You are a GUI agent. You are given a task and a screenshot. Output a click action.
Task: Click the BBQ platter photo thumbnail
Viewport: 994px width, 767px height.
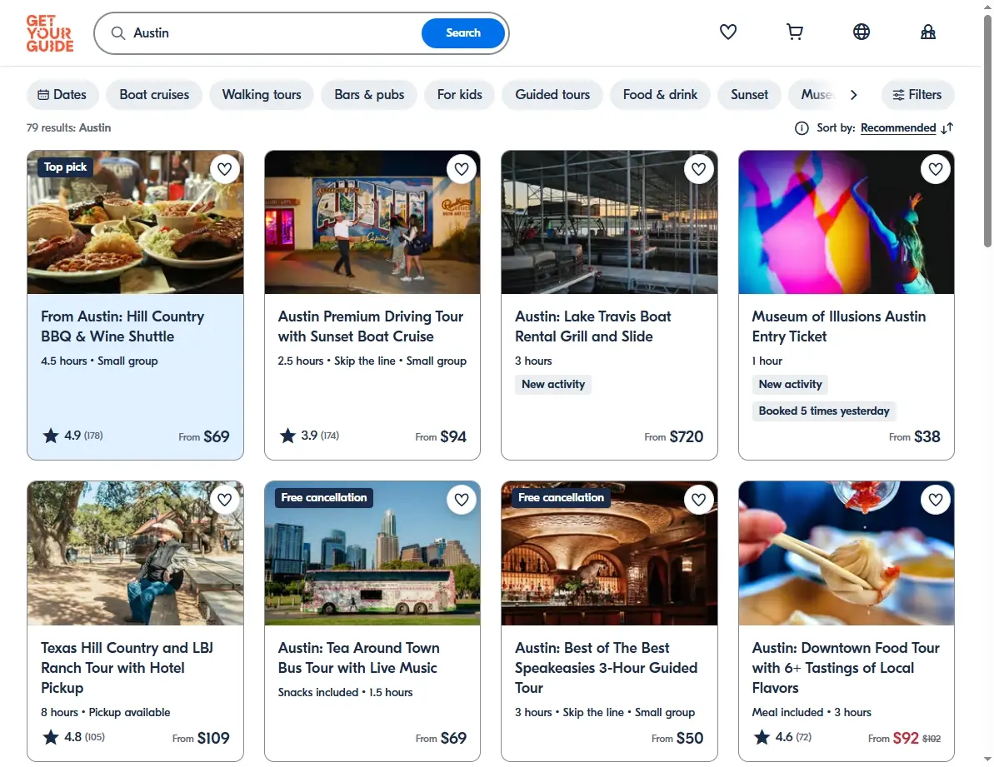pyautogui.click(x=135, y=222)
